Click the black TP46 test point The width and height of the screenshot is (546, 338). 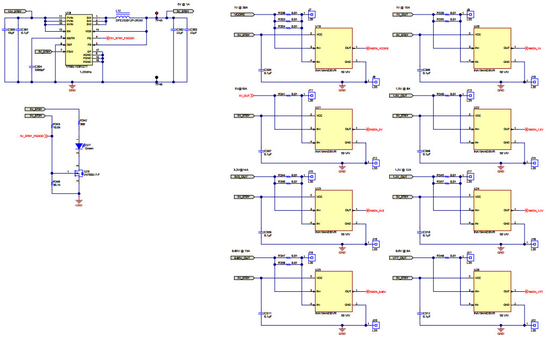click(157, 77)
